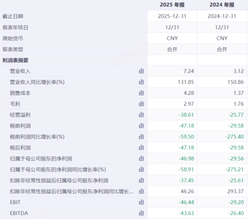This screenshot has height=219, width=248.
Task: Click chart icon for 归属于母公司股东的净利润
Action: tap(141, 158)
